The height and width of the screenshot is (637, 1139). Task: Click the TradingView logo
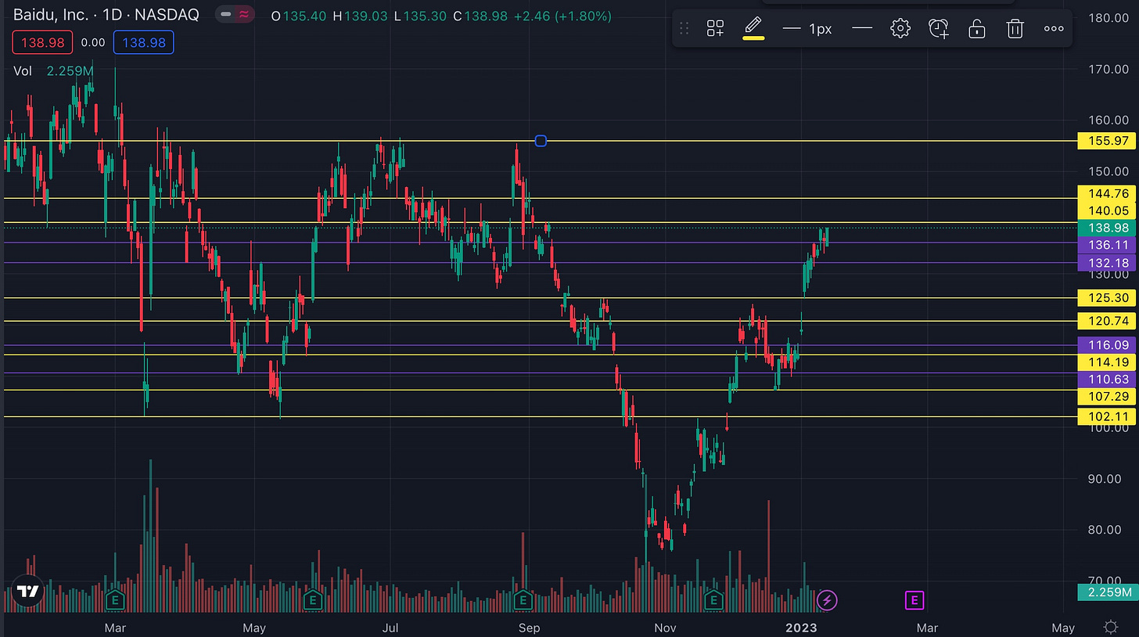29,592
